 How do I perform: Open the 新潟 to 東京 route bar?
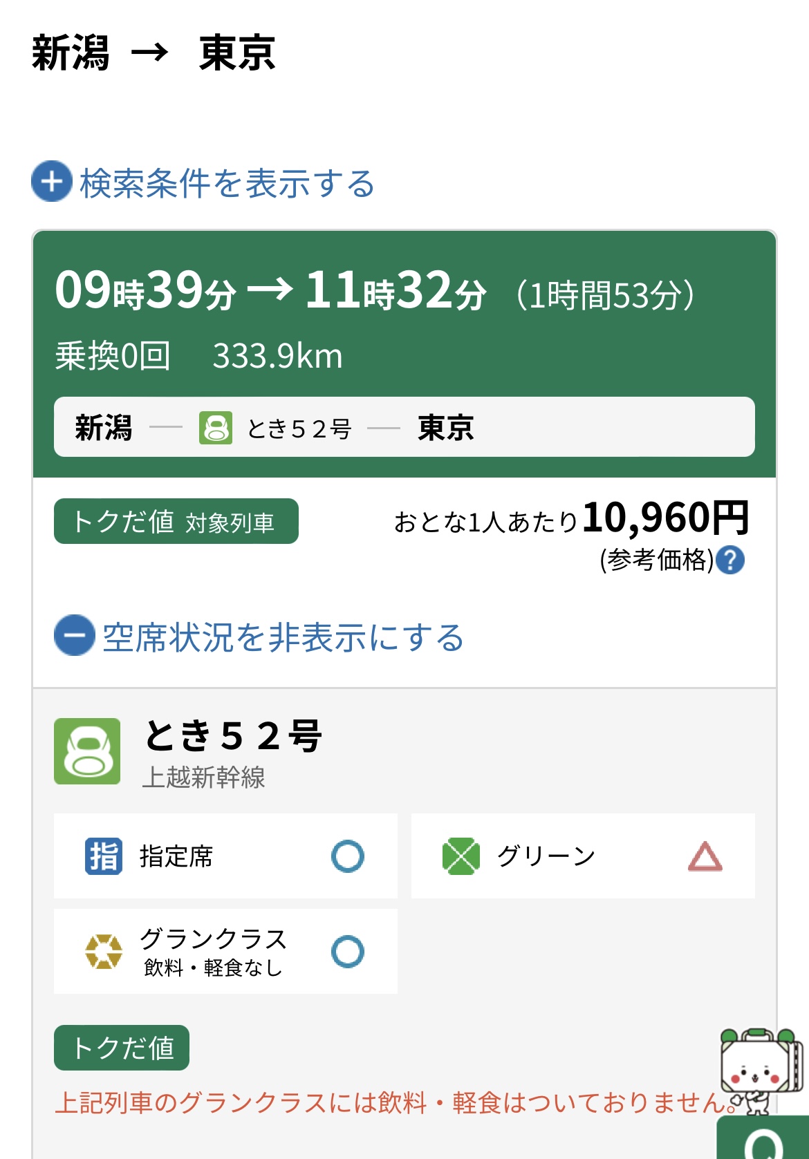[404, 426]
